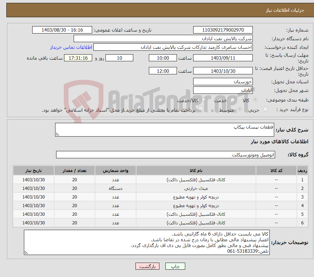Select the کالا radio button
The width and height of the screenshot is (314, 277).
point(255,100)
